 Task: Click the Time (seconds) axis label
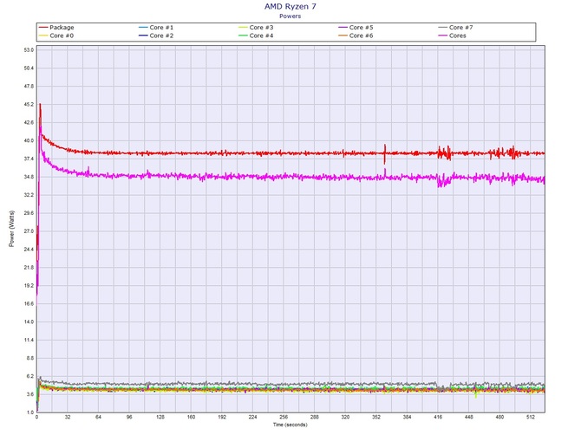290,425
